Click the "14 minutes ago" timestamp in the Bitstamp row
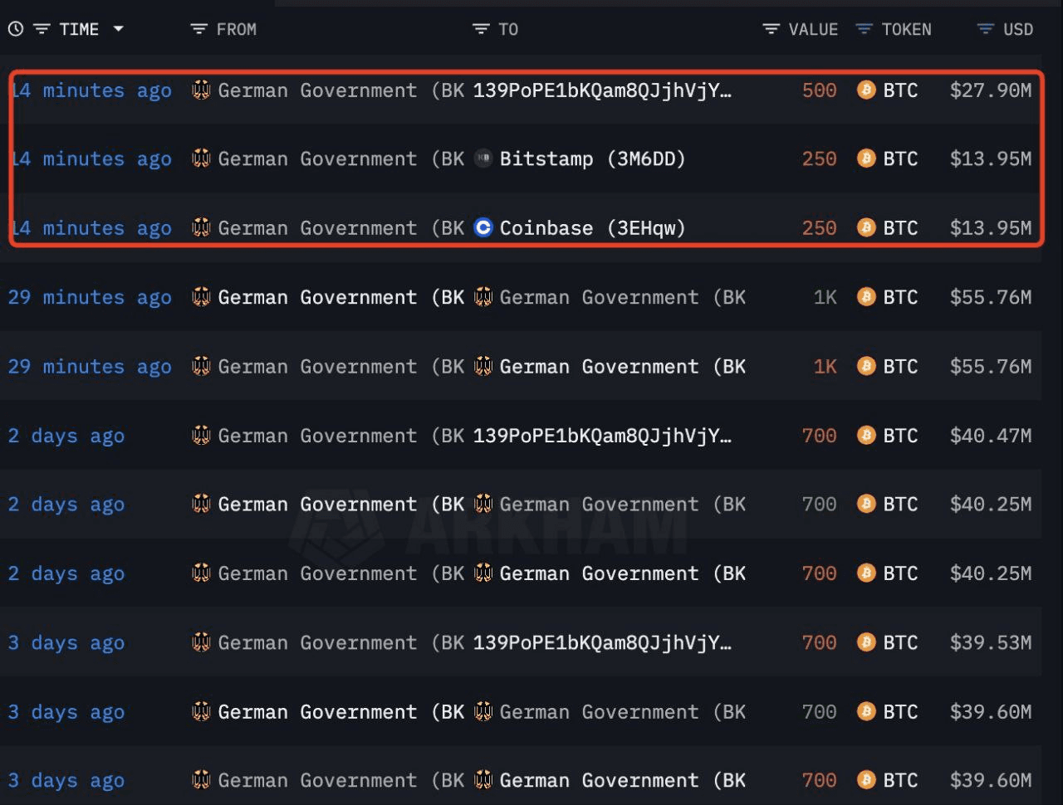This screenshot has height=805, width=1063. 92,159
